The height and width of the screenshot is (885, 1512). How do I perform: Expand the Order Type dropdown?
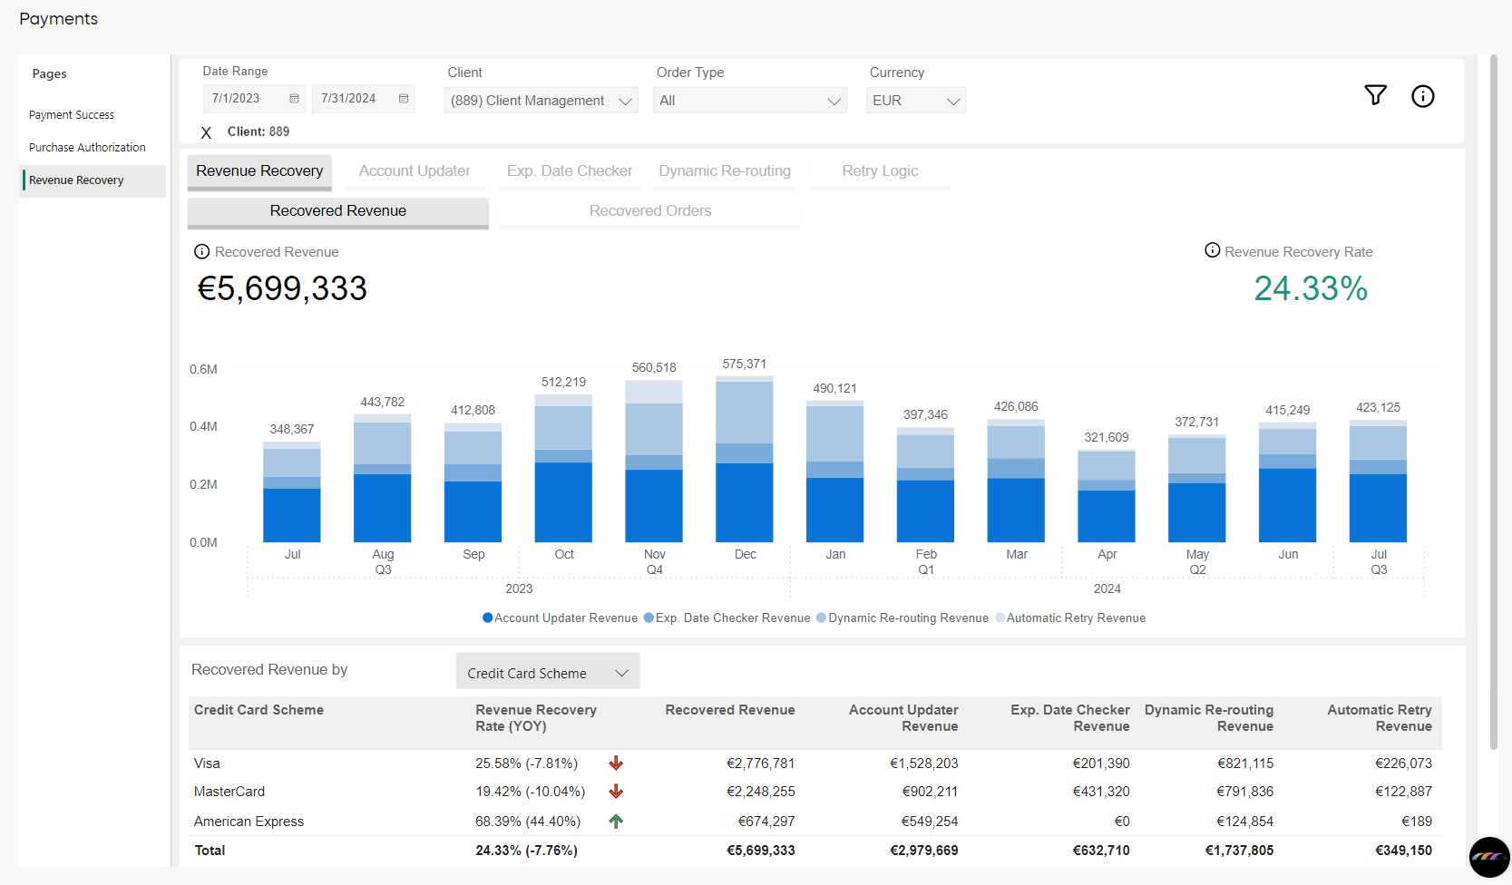click(x=750, y=101)
